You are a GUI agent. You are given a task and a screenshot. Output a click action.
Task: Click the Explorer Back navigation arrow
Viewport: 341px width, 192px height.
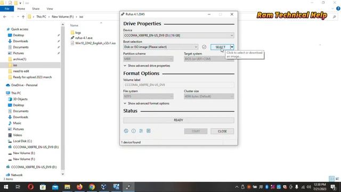coord(5,17)
